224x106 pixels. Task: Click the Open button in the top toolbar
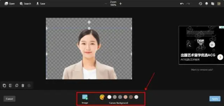click(x=10, y=4)
